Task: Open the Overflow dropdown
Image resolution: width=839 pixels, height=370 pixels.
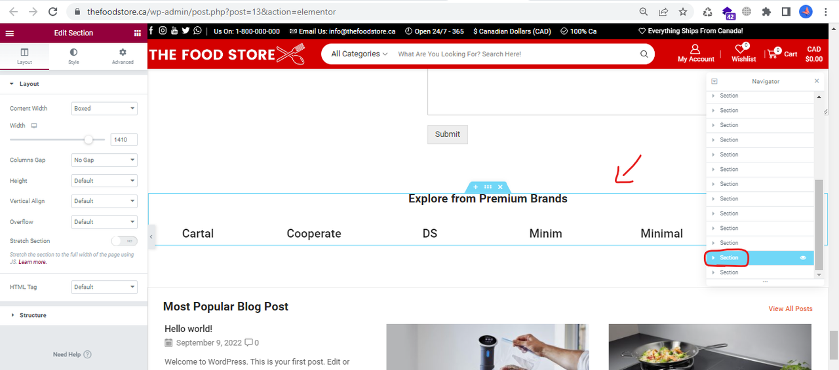Action: tap(104, 222)
